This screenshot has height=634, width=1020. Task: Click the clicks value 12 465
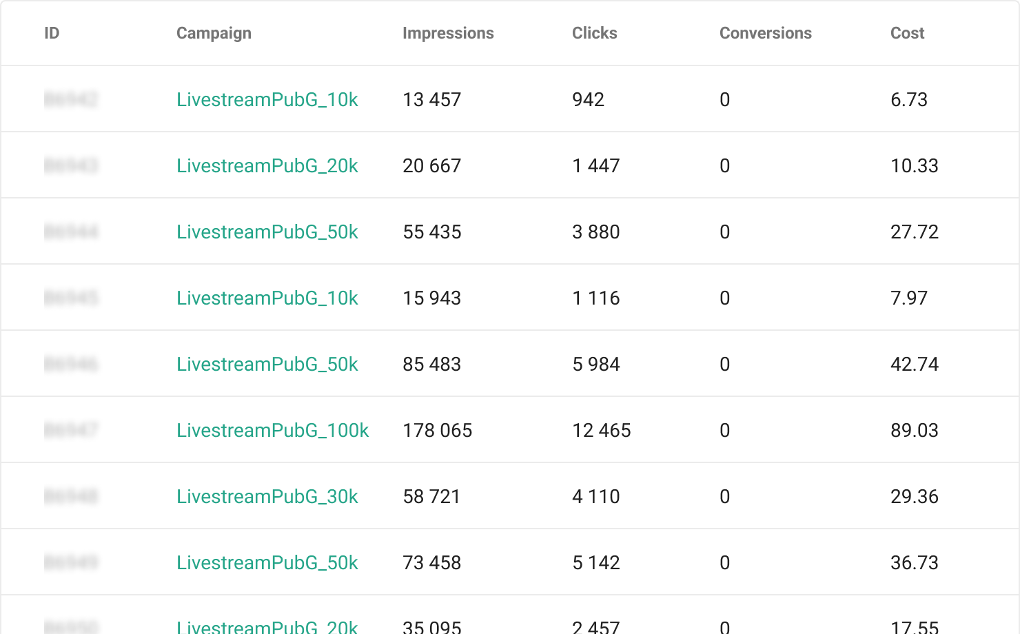click(x=601, y=430)
